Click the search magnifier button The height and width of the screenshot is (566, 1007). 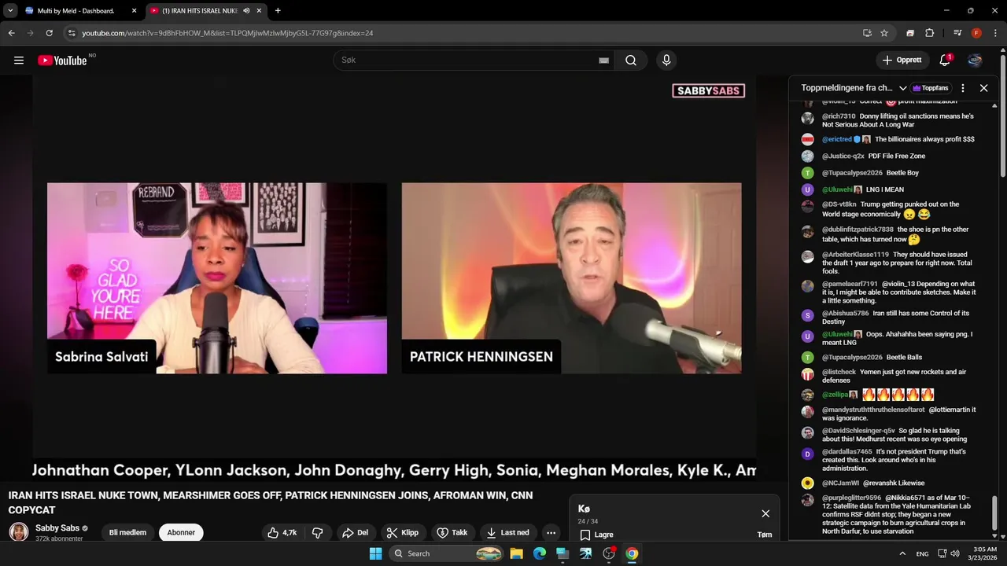[x=631, y=61]
